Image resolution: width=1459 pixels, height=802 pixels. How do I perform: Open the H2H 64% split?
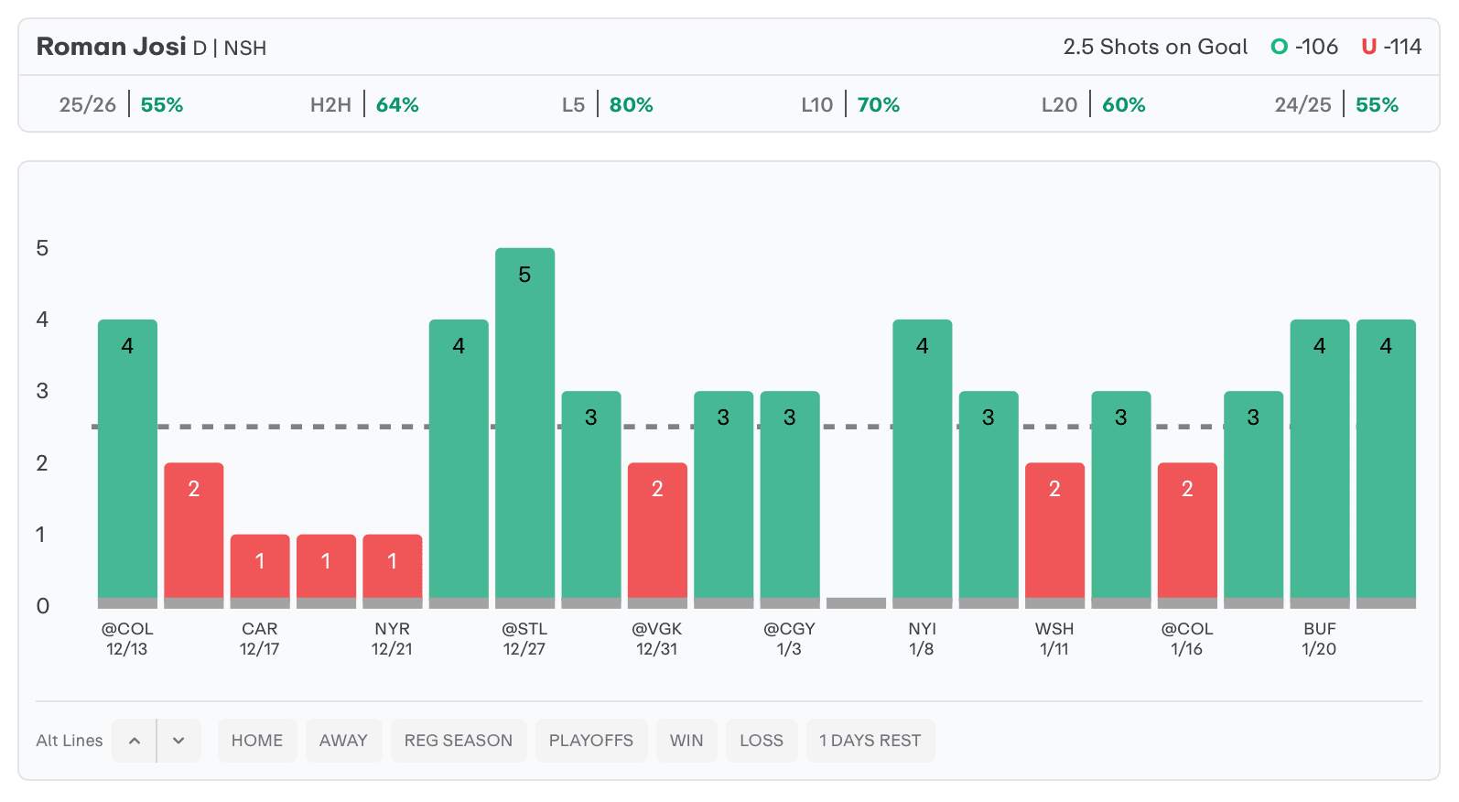364,104
